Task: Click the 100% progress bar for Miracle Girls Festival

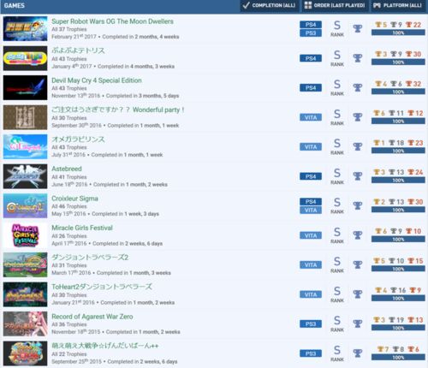Action: point(398,240)
